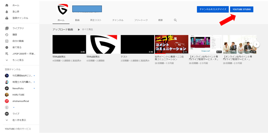
Task: Open the ニコ生風 comment video thumbnail
Action: [171, 44]
